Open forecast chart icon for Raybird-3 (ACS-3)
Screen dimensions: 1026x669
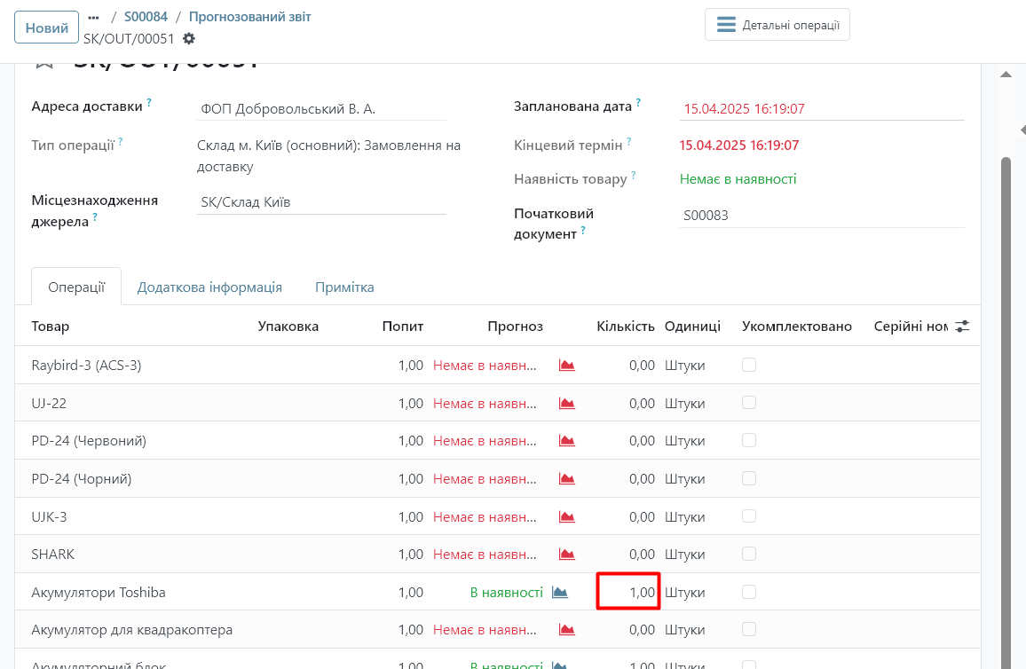pos(566,366)
